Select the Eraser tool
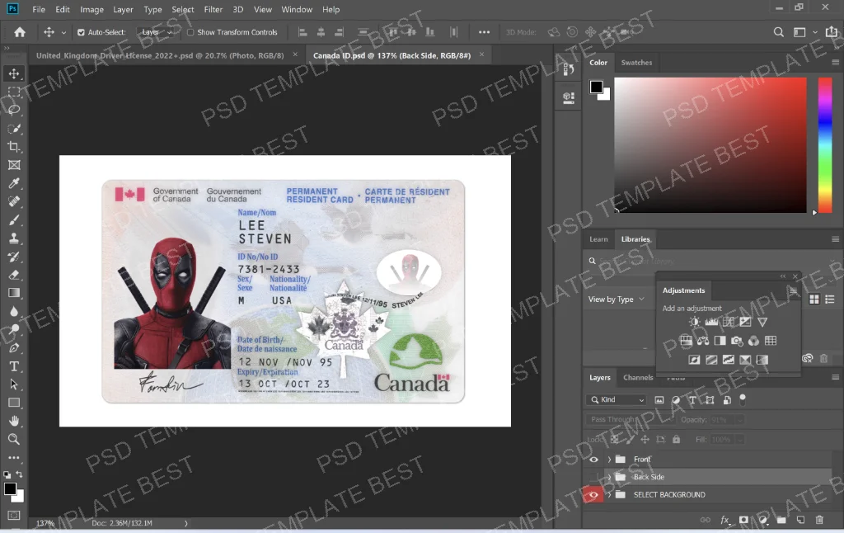This screenshot has height=533, width=844. tap(14, 275)
